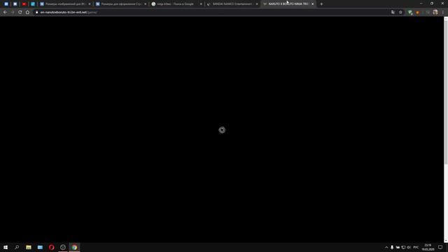
Task: Open a new browser tab
Action: coord(321,4)
